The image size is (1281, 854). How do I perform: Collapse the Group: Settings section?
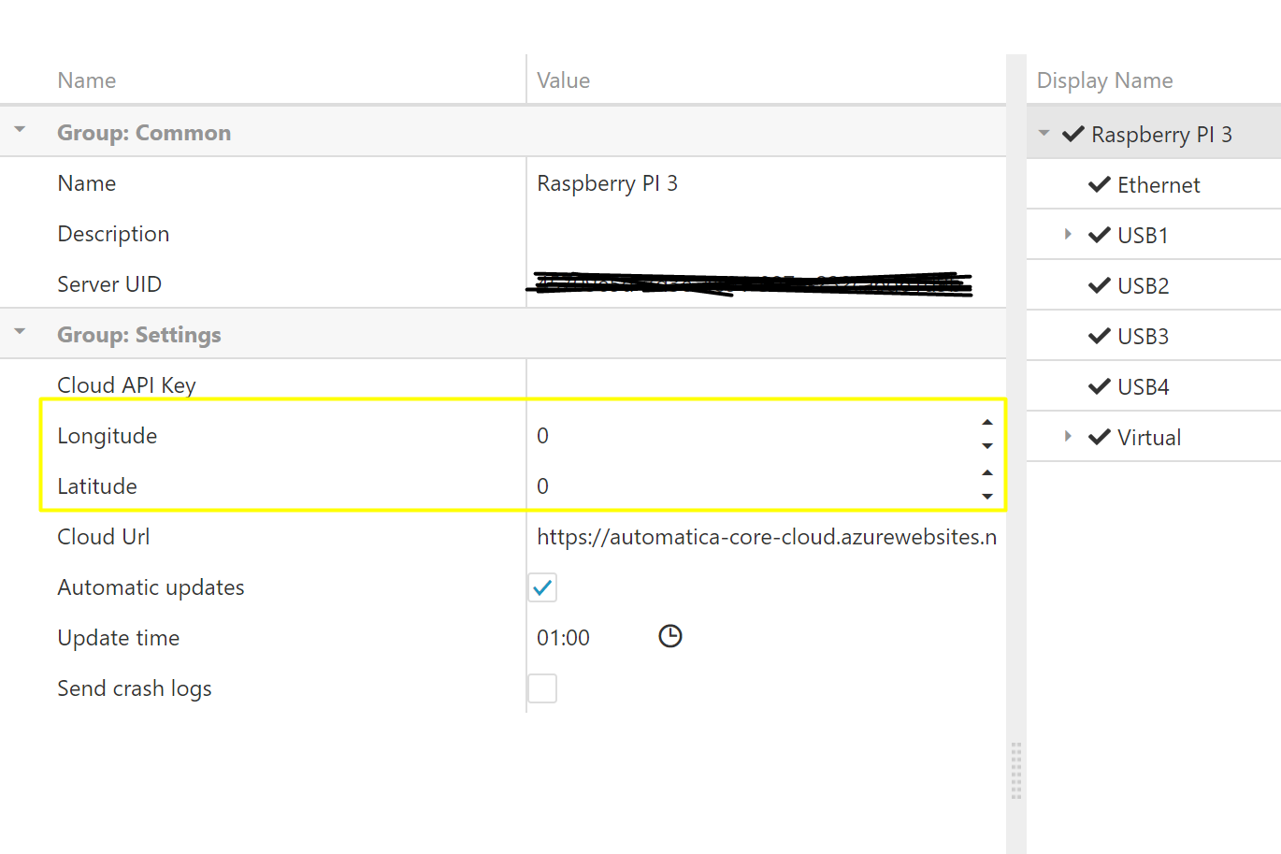point(20,332)
